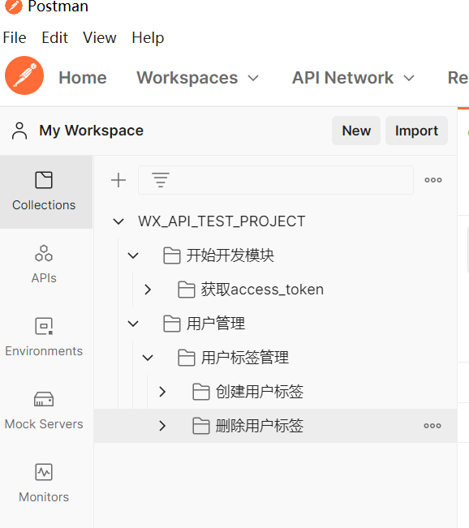Screen dimensions: 469x528
Task: Click the New button
Action: (x=356, y=131)
